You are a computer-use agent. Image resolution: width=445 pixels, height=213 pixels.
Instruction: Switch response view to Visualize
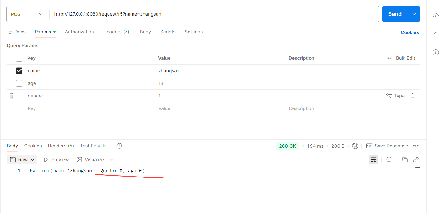(90, 160)
